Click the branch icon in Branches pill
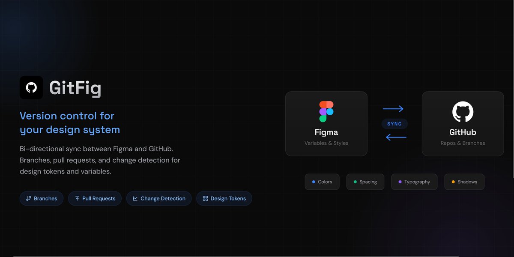This screenshot has height=257, width=514. [29, 198]
